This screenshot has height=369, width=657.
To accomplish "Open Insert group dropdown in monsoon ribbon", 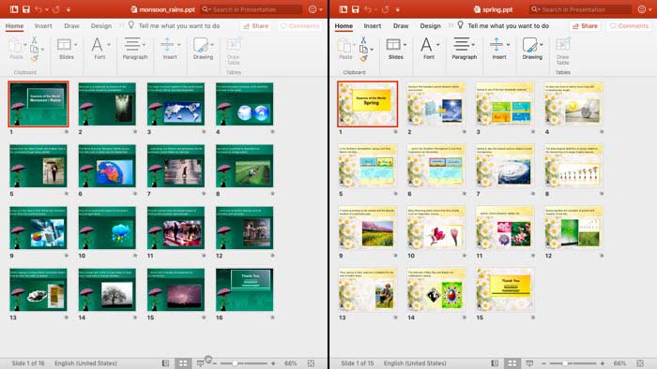I will [179, 44].
